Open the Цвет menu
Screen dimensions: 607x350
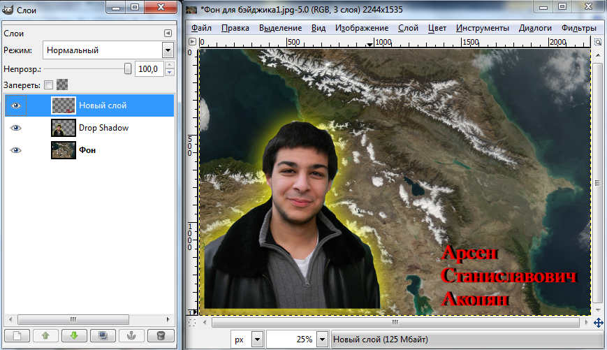coord(437,28)
